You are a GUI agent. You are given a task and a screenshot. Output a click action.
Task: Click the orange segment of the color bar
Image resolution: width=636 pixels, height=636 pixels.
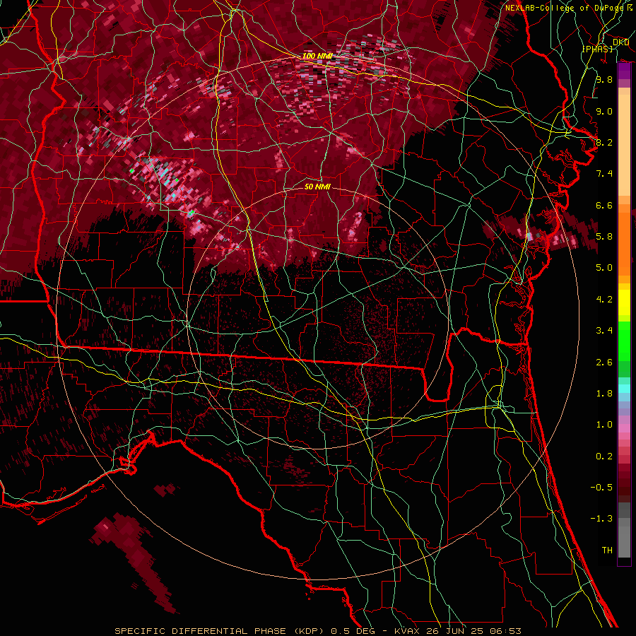pos(624,243)
